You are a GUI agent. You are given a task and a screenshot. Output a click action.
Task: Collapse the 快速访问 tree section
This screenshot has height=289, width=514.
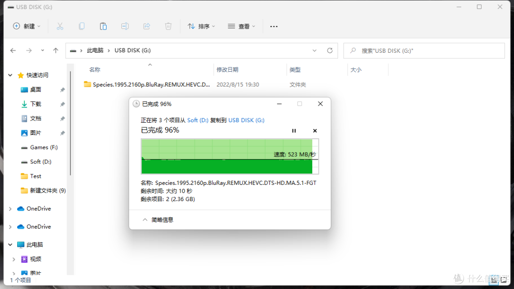click(10, 75)
